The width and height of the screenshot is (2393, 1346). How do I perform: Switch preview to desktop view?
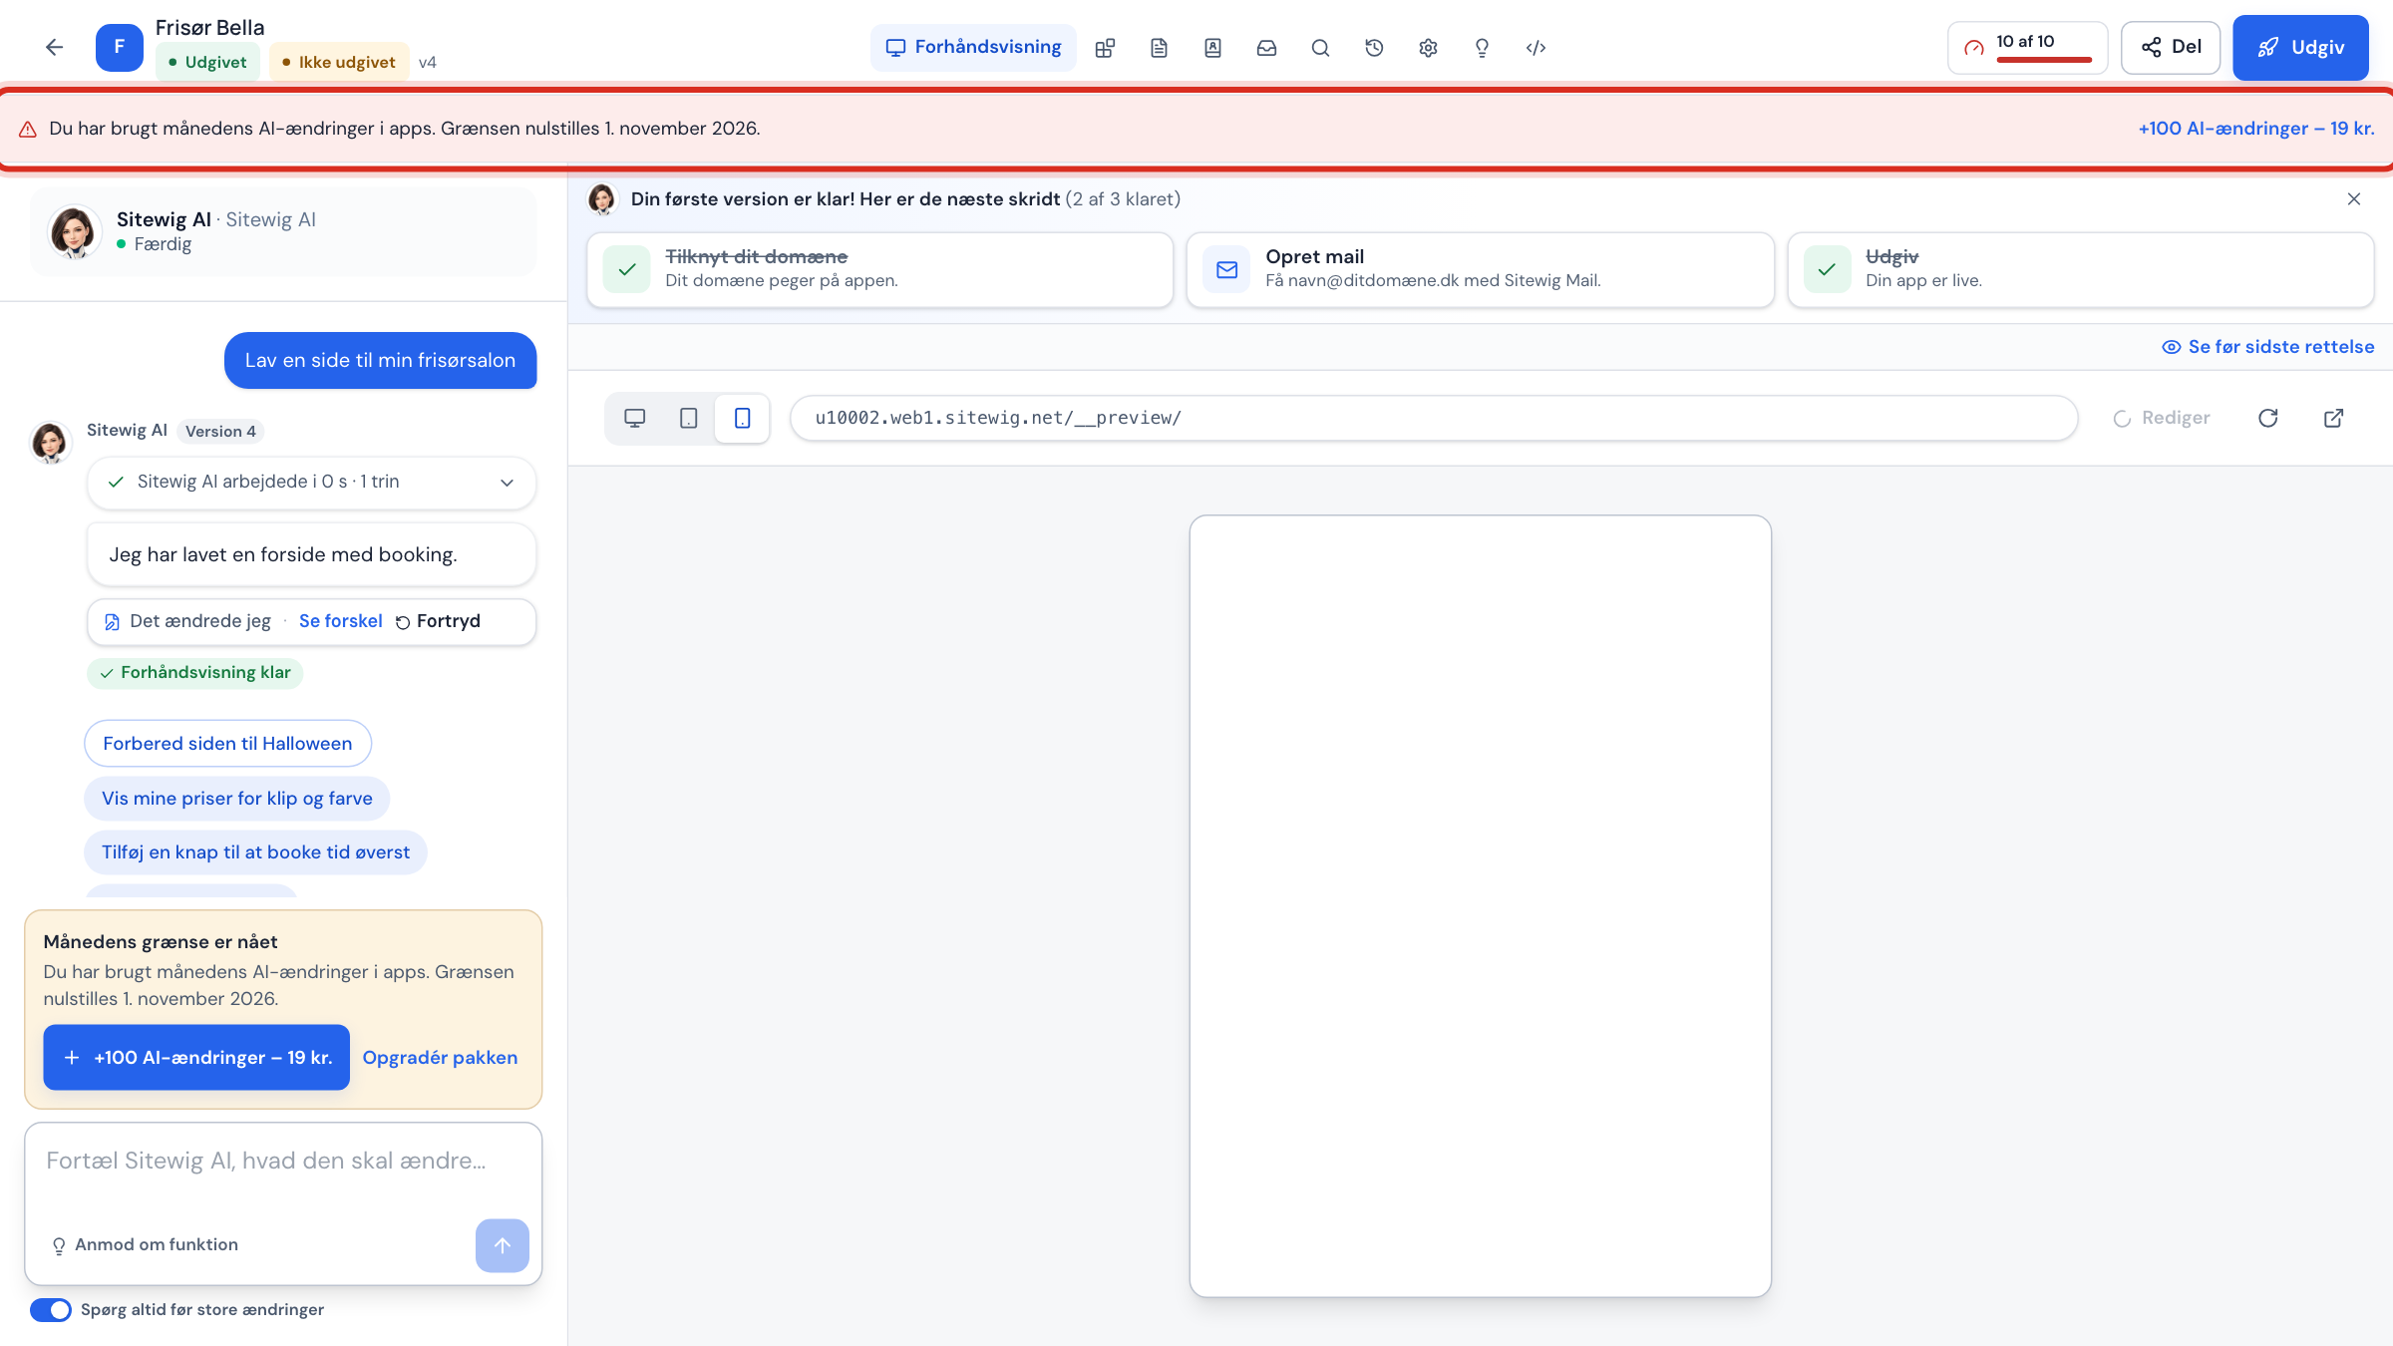click(x=635, y=418)
